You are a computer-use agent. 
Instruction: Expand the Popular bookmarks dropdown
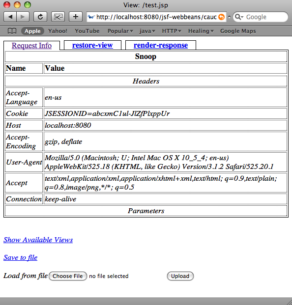tap(120, 31)
